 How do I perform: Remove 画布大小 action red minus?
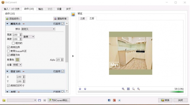point(24,24)
